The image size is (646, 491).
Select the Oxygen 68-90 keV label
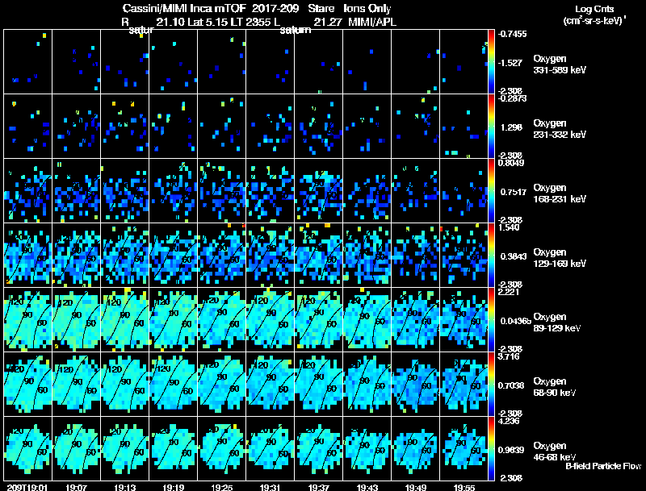(x=555, y=386)
